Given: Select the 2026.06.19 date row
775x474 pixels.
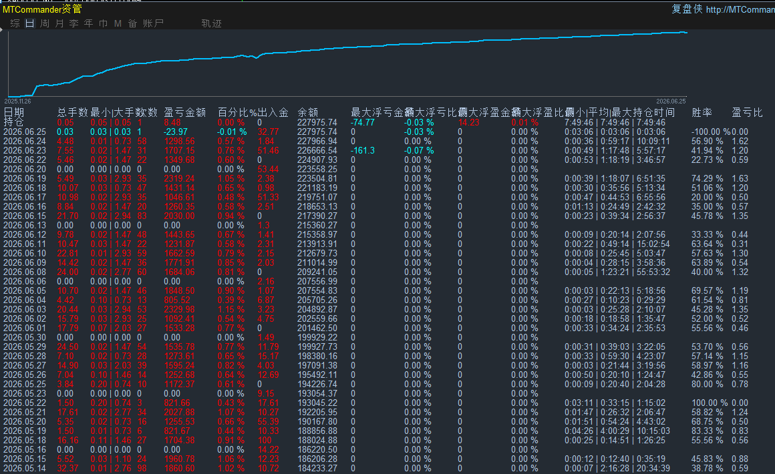Looking at the screenshot, I should 25,179.
